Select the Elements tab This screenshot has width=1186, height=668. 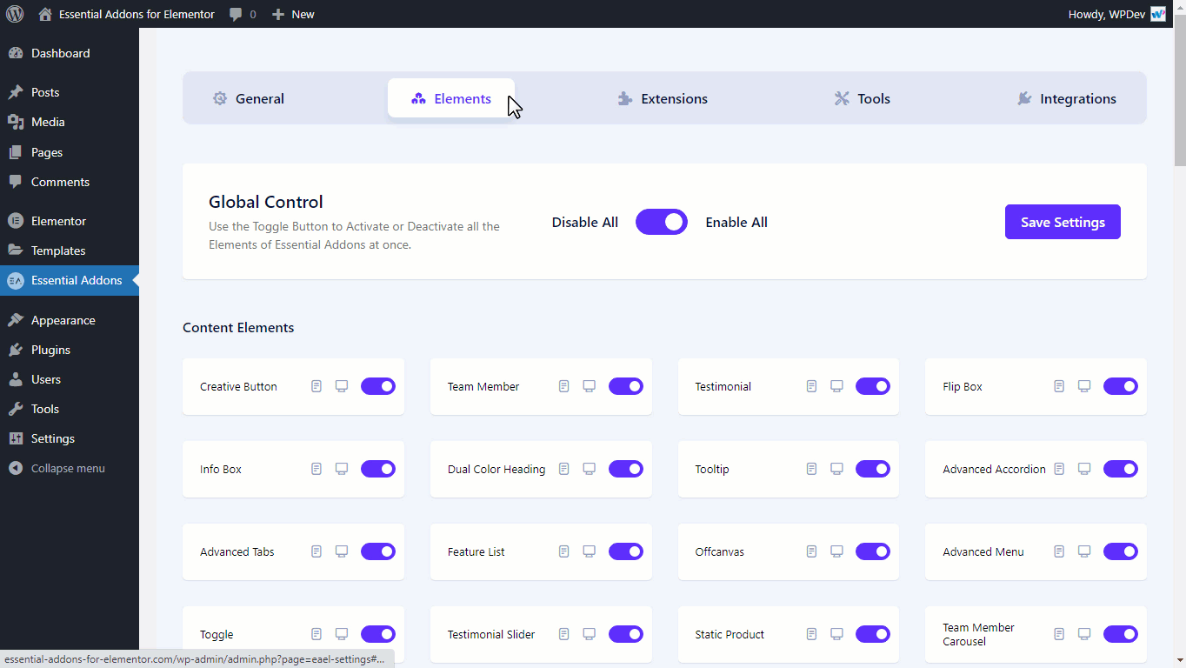(x=451, y=98)
